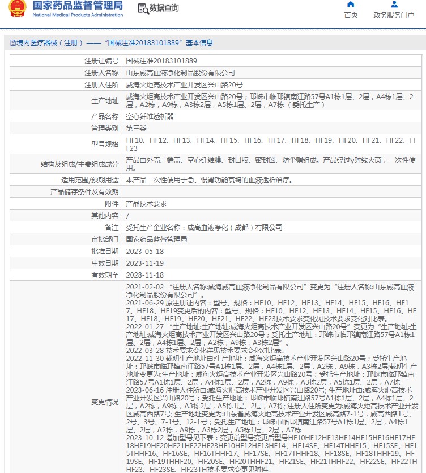Screen dimensions: 426x473
Task: Open 政务服务门户 link
Action: click(x=394, y=15)
